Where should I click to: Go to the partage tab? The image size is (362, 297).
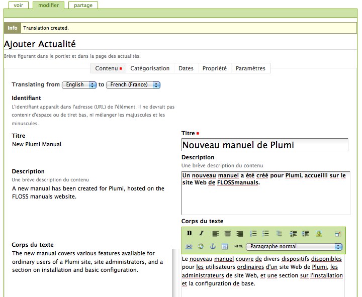pos(83,5)
